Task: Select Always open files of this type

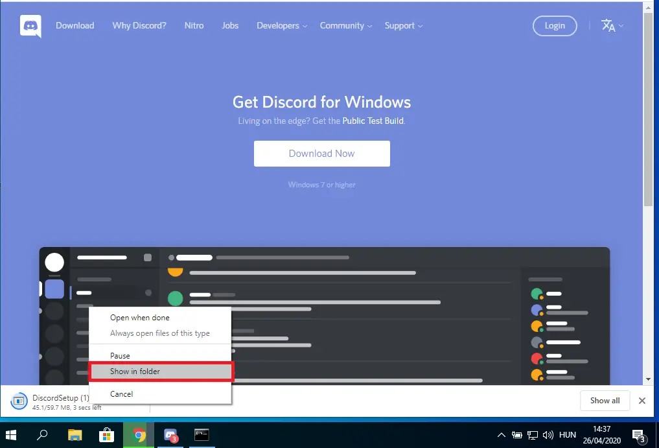Action: pyautogui.click(x=160, y=333)
